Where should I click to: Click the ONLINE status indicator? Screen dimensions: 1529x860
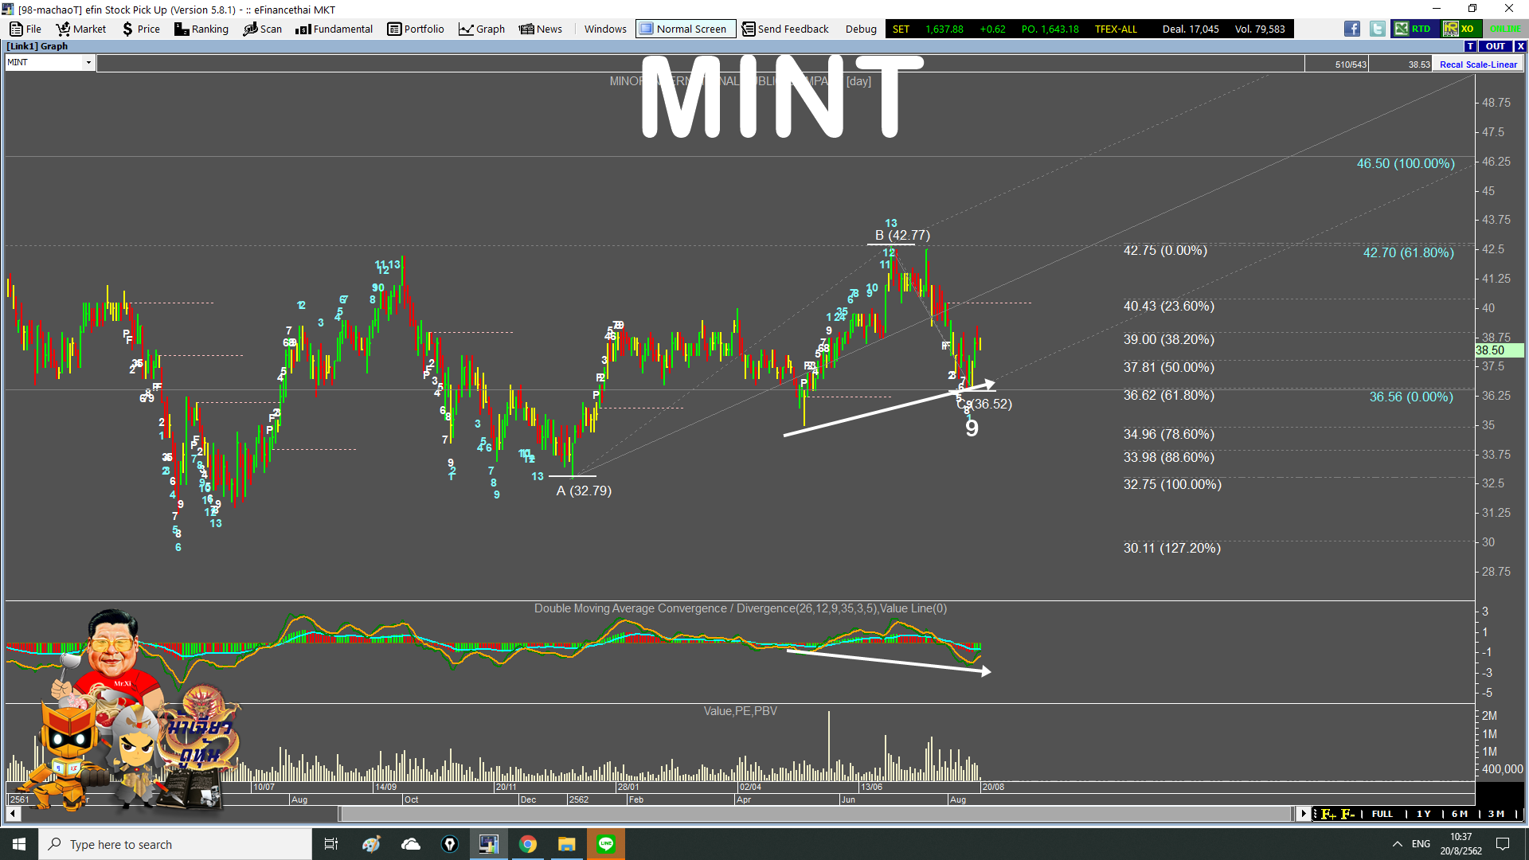pos(1504,29)
